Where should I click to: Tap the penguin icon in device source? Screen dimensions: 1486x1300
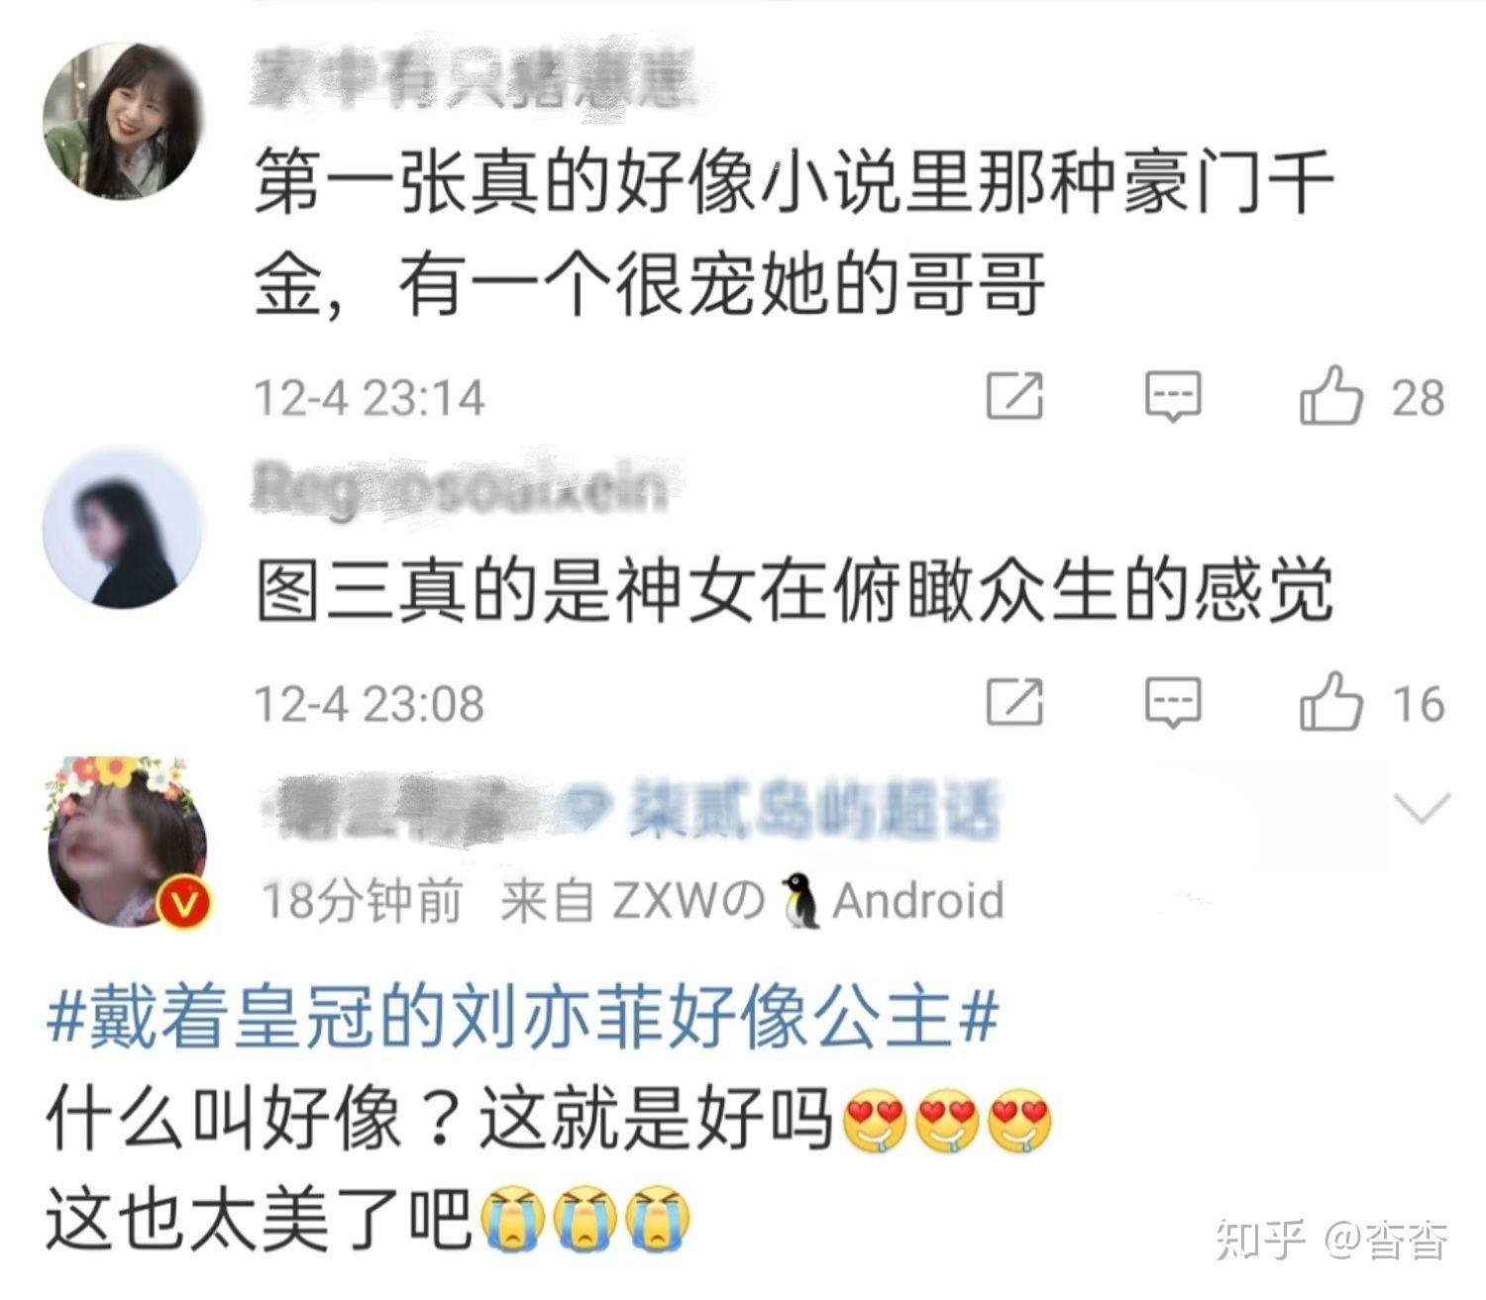click(800, 901)
